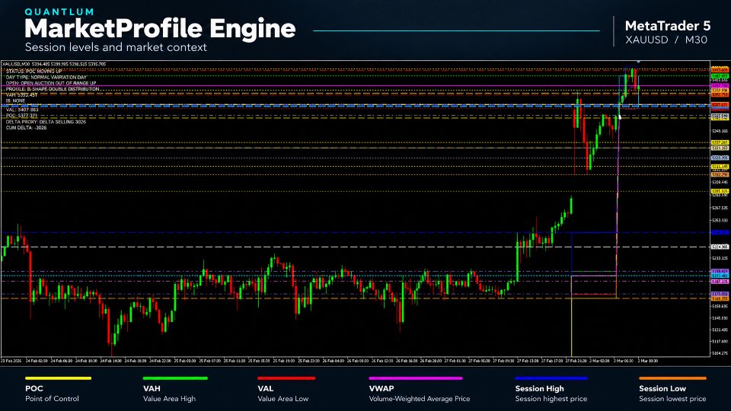This screenshot has height=411, width=731.
Task: Select the blue Session High legend line
Action: 551,378
